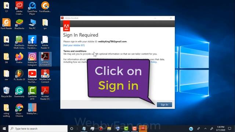Open the taskbar clock and date
The image size is (235, 132).
click(x=220, y=129)
